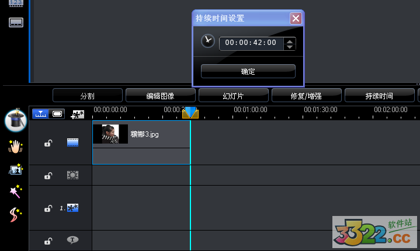Click the 00:01:00:00 ruler timecode

point(251,110)
